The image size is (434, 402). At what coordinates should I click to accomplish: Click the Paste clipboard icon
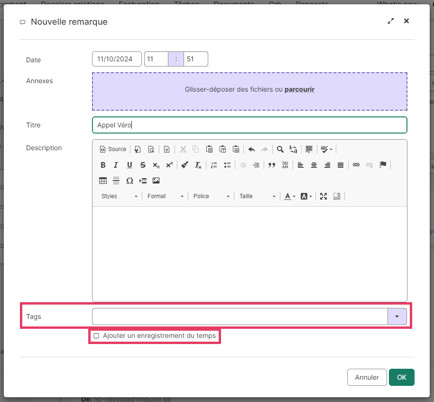coord(209,149)
